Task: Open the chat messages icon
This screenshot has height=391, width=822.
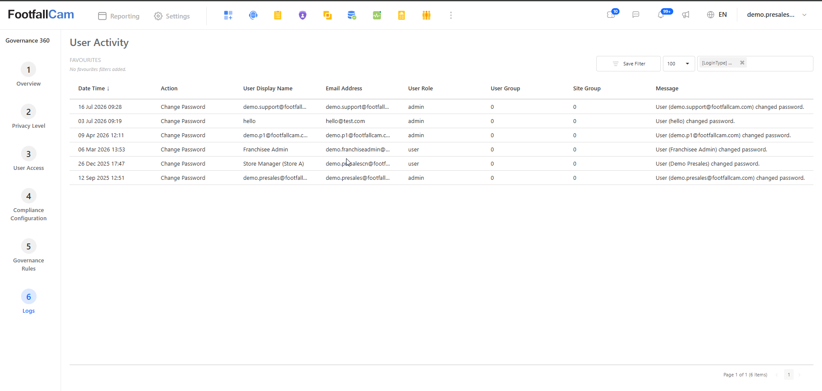Action: (x=636, y=15)
